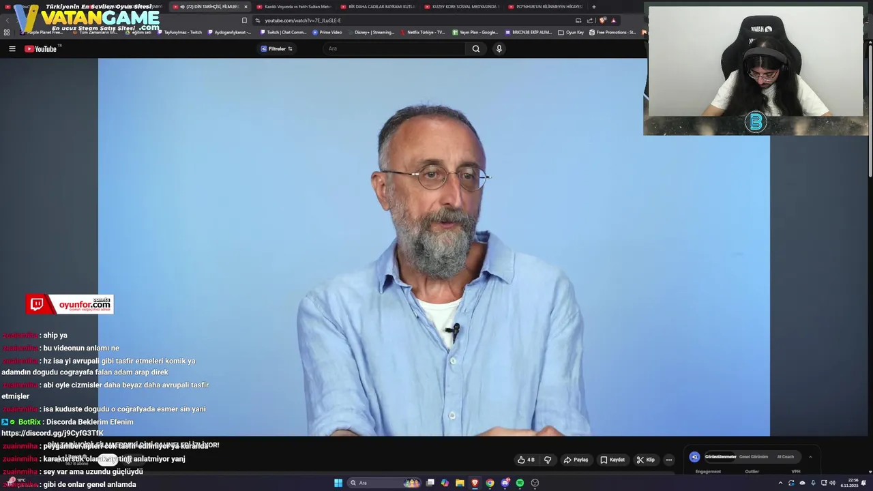Open Twitch | Chat Comm... bookmark
The height and width of the screenshot is (491, 873).
point(284,32)
